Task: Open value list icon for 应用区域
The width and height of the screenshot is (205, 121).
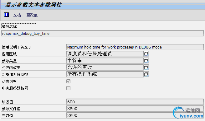Action: pyautogui.click(x=146, y=54)
